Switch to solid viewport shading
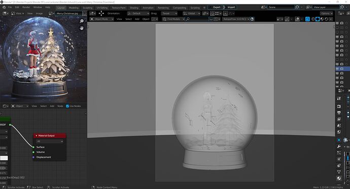Viewport: 350px width, 189px height. [318, 19]
